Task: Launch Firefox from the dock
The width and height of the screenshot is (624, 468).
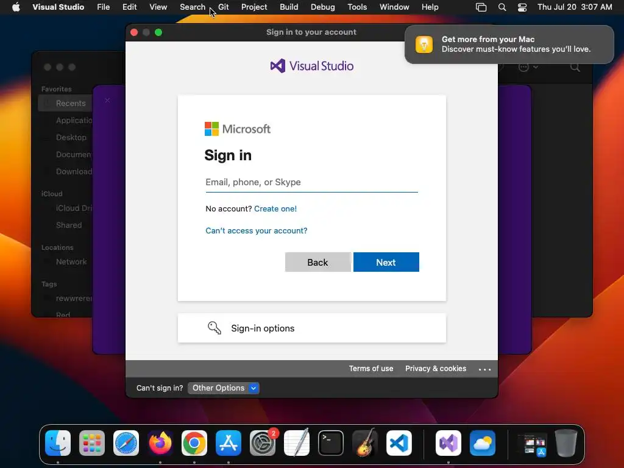Action: click(160, 443)
